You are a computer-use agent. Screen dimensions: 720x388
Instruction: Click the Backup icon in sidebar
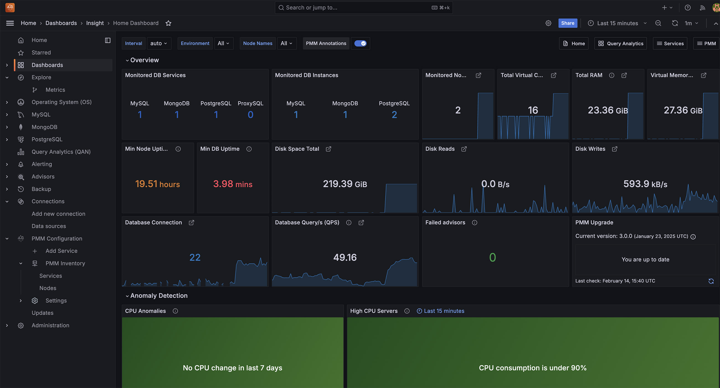point(20,189)
